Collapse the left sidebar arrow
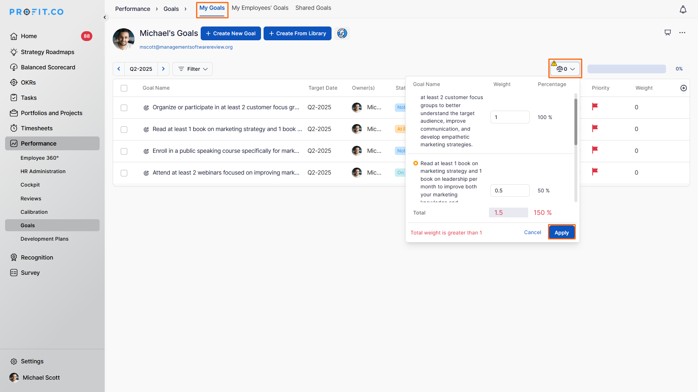 (x=105, y=17)
